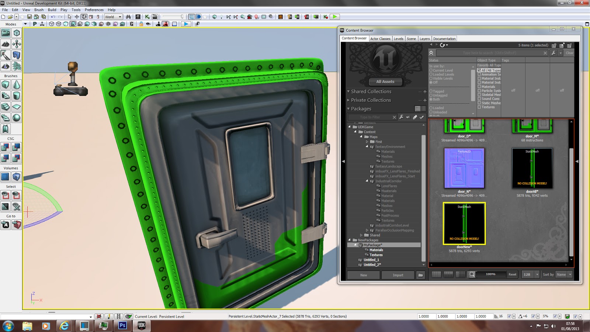Collapse Packages section

[348, 109]
